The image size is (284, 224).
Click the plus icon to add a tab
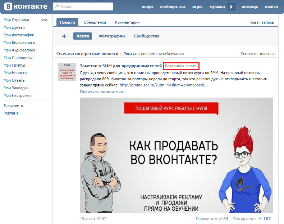pos(64,36)
